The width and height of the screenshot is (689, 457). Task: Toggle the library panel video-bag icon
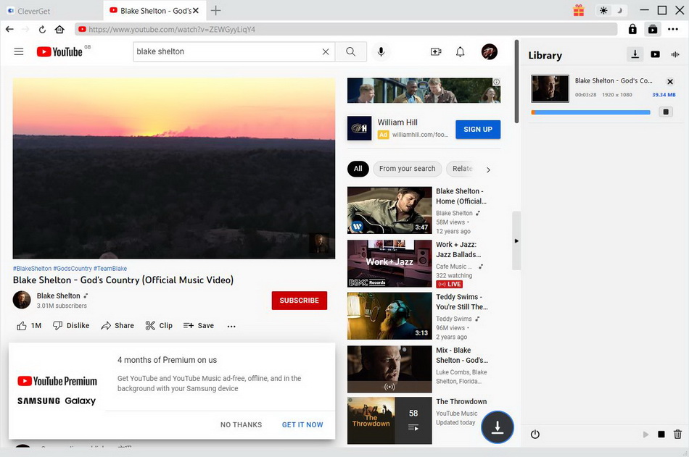(x=653, y=30)
